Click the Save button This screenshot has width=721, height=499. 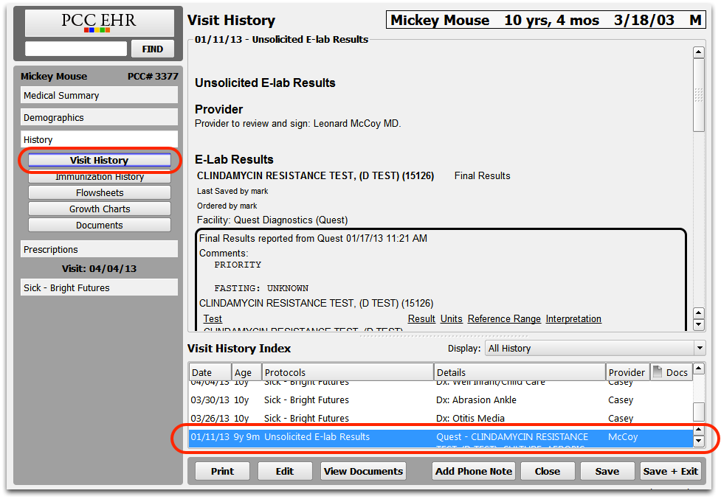(607, 471)
